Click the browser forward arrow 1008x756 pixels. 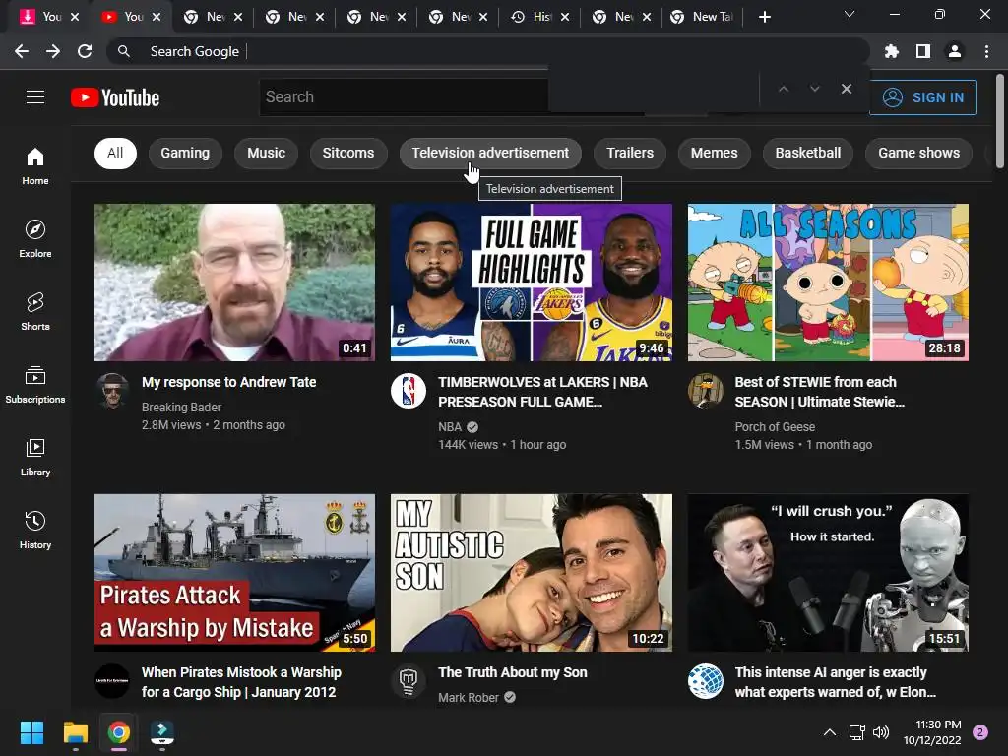coord(53,51)
